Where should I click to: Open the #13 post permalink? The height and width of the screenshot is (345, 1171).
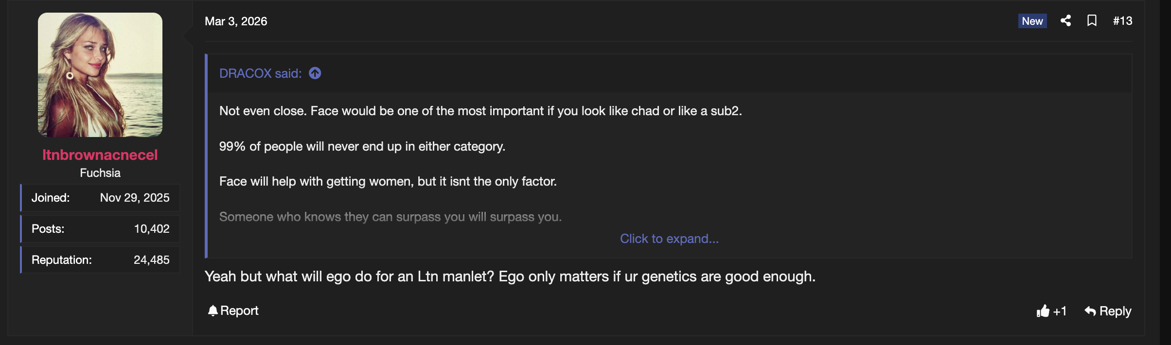pyautogui.click(x=1122, y=21)
